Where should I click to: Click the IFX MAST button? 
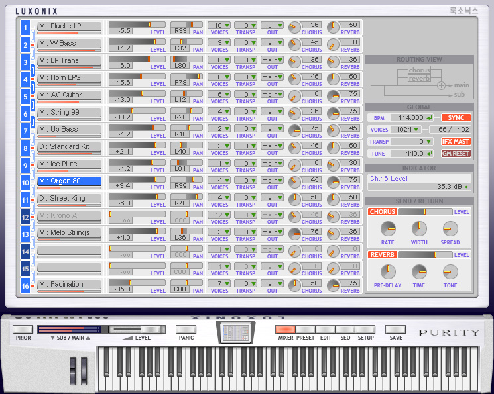tap(456, 142)
